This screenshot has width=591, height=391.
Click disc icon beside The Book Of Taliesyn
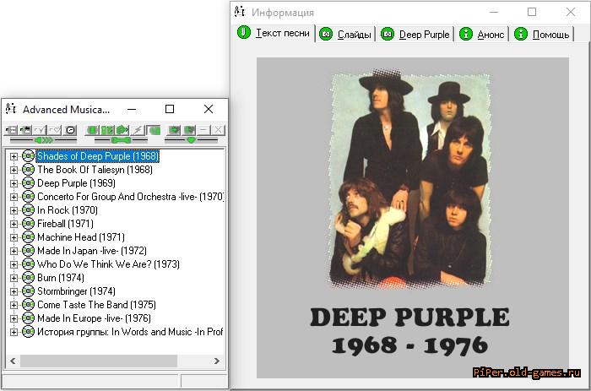click(28, 169)
